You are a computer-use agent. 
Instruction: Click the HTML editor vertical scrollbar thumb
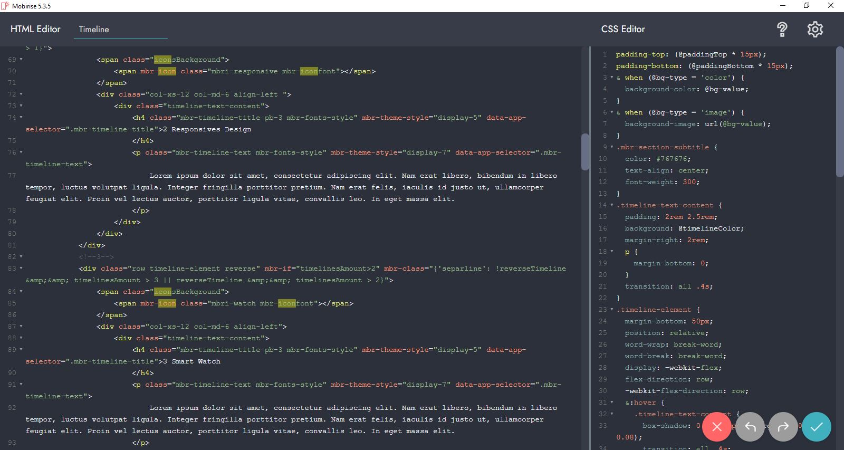click(x=584, y=152)
